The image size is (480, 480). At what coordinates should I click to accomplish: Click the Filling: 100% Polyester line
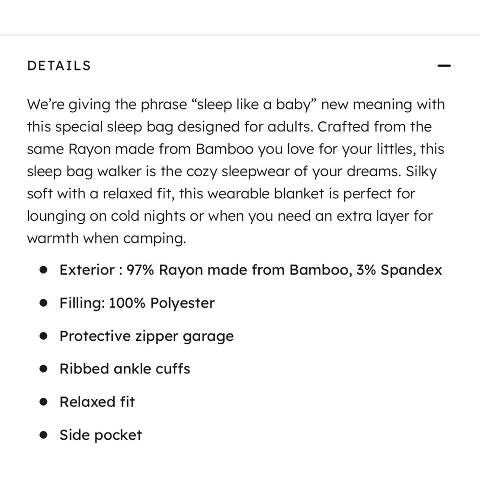click(137, 303)
